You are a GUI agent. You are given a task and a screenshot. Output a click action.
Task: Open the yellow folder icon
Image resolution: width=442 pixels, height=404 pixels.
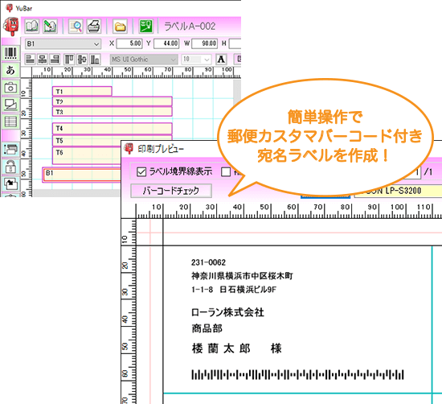coord(120,27)
